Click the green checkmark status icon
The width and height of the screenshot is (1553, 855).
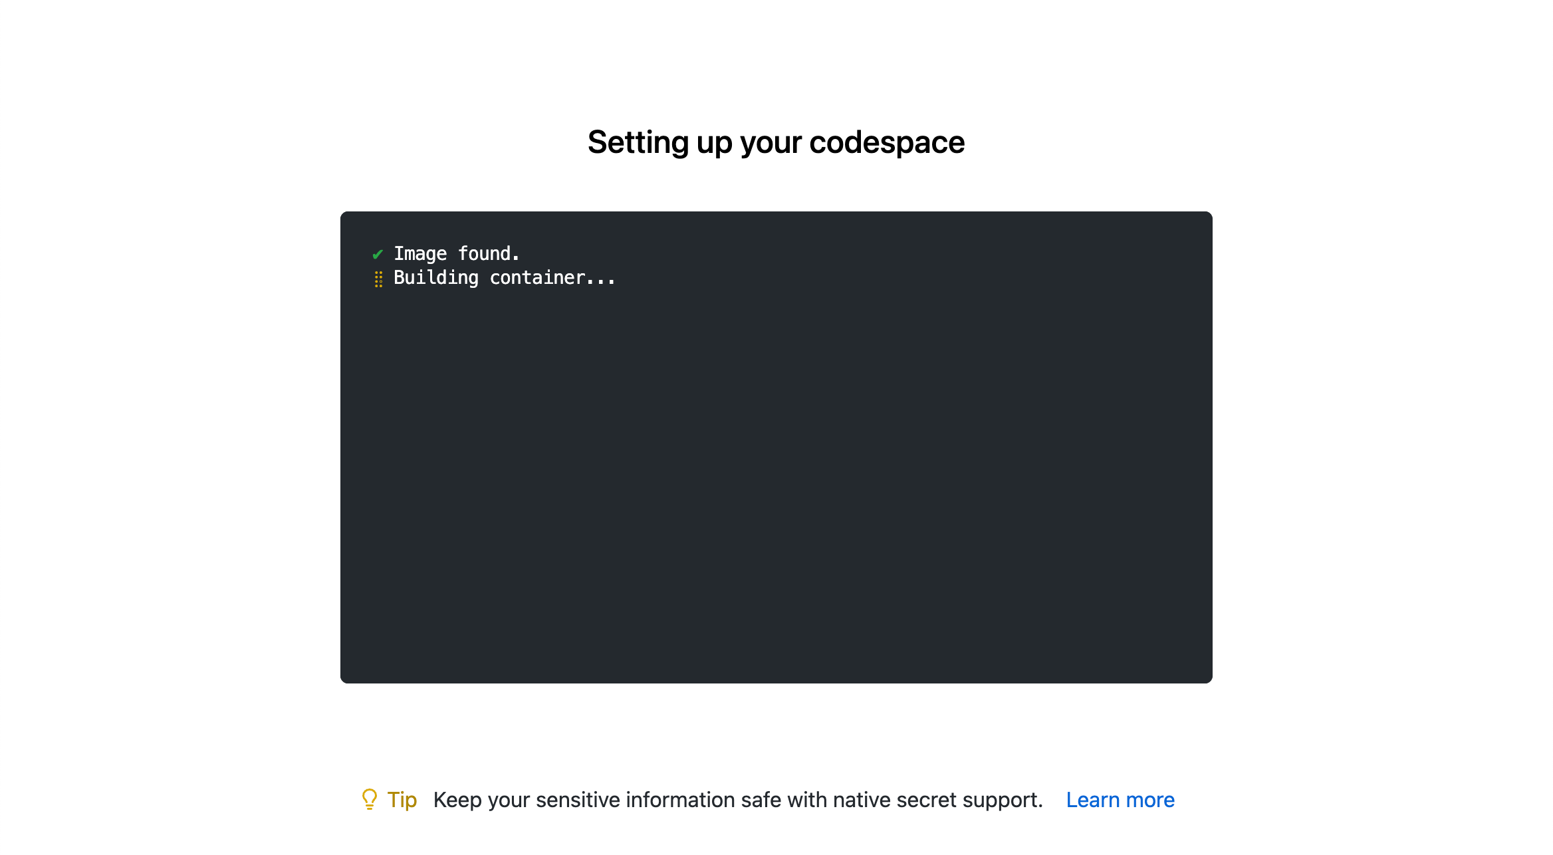coord(377,254)
